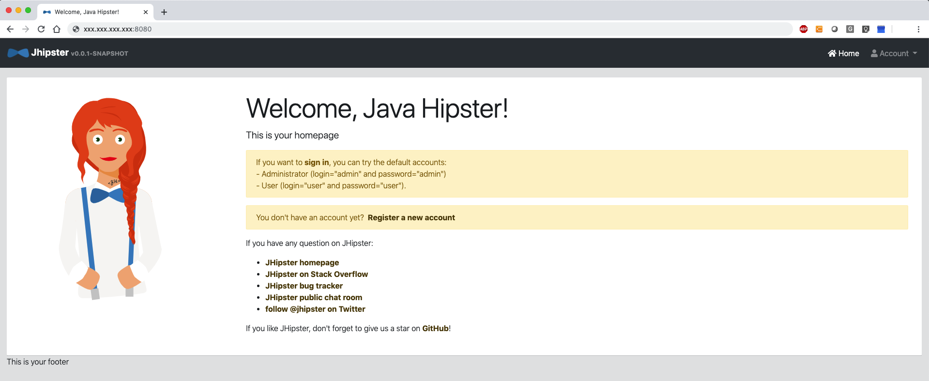Click 'If you have any question on JHipster' text
Viewport: 929px width, 381px height.
click(309, 243)
